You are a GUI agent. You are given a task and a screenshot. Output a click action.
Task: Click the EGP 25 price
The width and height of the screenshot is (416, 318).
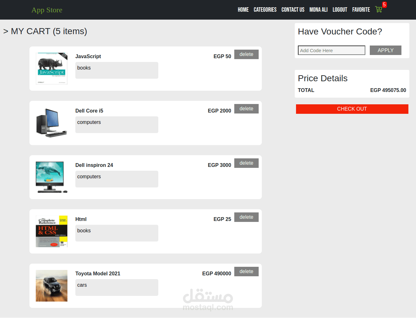pyautogui.click(x=222, y=219)
